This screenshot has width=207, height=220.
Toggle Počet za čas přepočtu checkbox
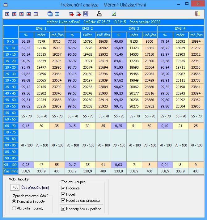pyautogui.click(x=63, y=200)
